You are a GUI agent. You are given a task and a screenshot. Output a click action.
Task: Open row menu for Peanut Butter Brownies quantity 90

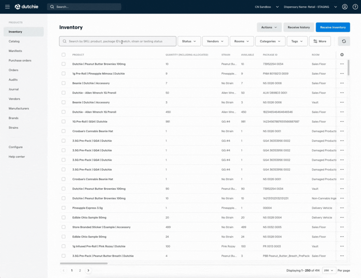[x=342, y=189]
